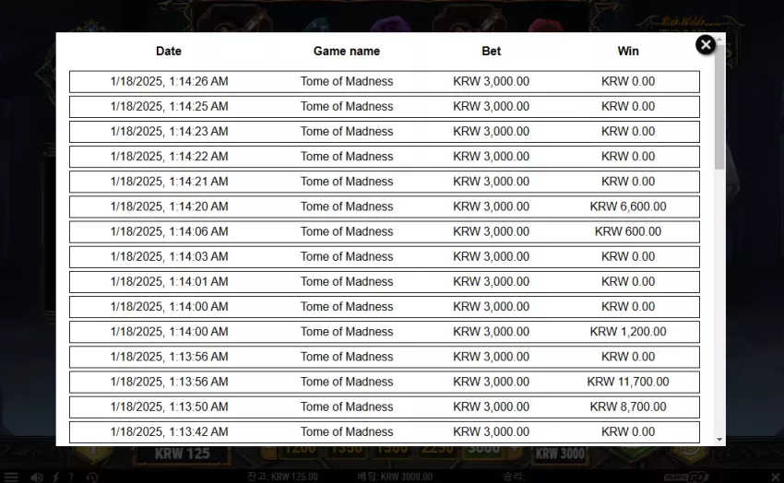The image size is (784, 483).
Task: Open the game history clock icon
Action: click(x=92, y=477)
